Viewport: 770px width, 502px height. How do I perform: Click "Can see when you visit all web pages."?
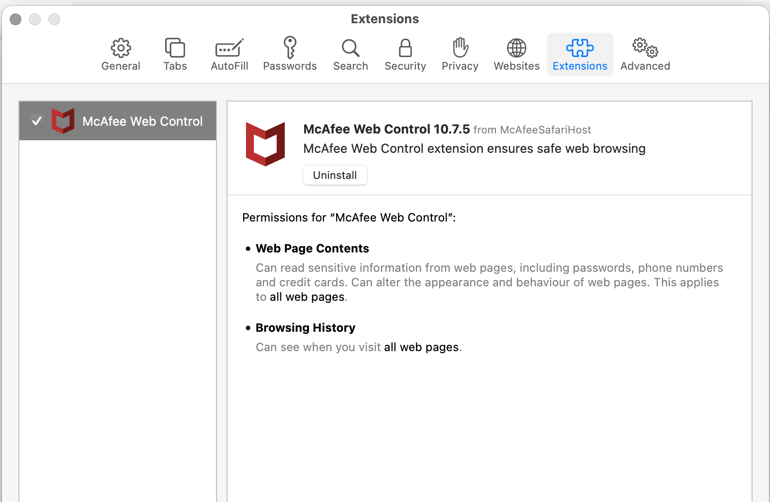359,347
